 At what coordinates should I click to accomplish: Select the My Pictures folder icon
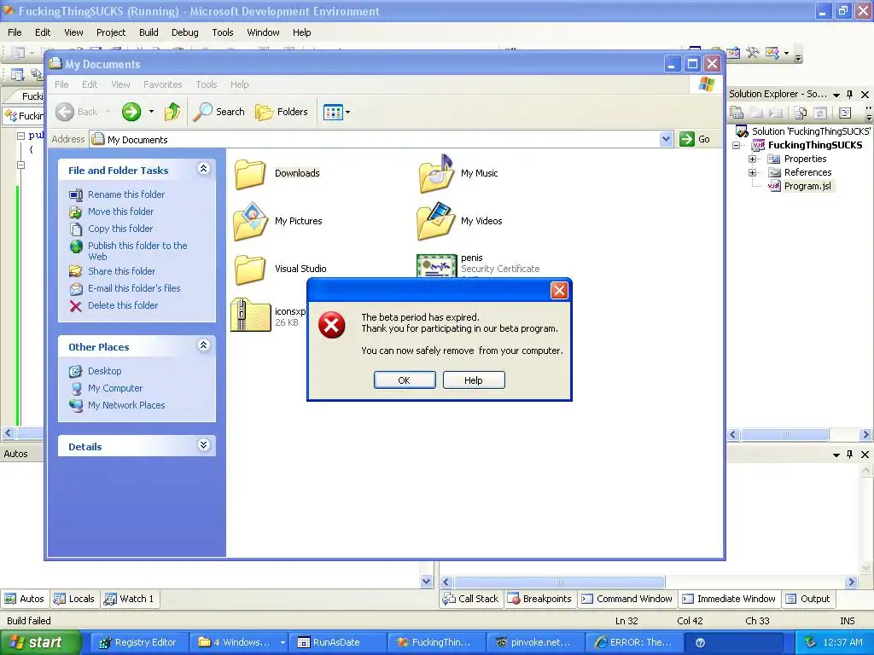[250, 221]
